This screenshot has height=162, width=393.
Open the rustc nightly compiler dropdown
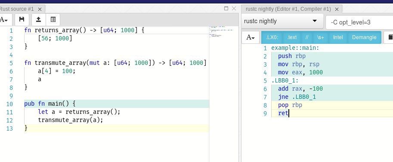(x=282, y=21)
